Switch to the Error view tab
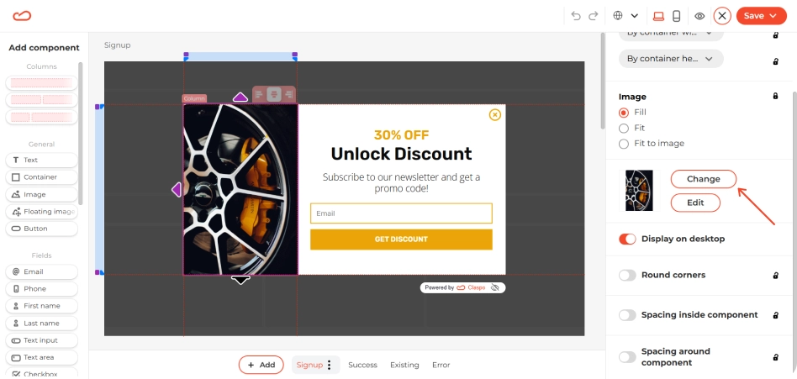This screenshot has height=379, width=797. [441, 365]
